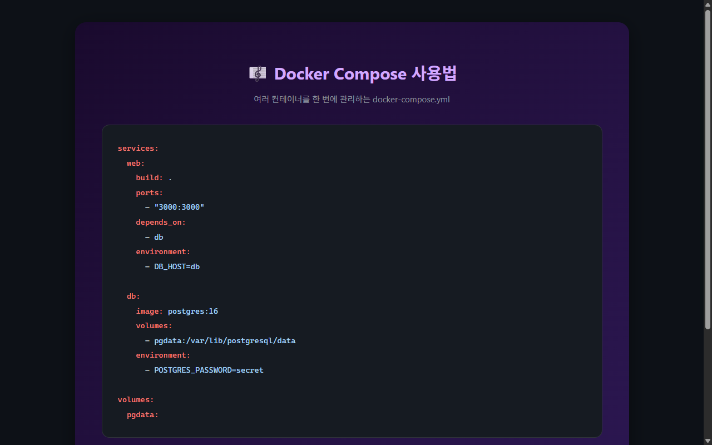Click the Korean subtitle mentioning docker-compose.yml
The image size is (712, 445).
tap(352, 100)
